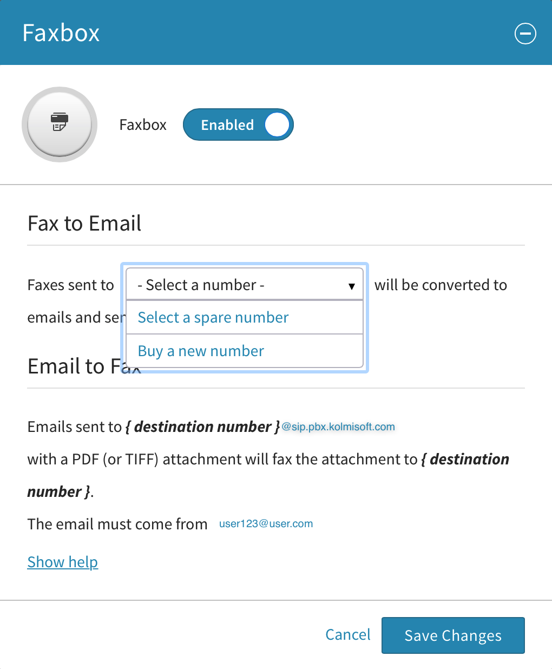Click the "The email must come from" text
This screenshot has width=552, height=669.
click(x=117, y=524)
